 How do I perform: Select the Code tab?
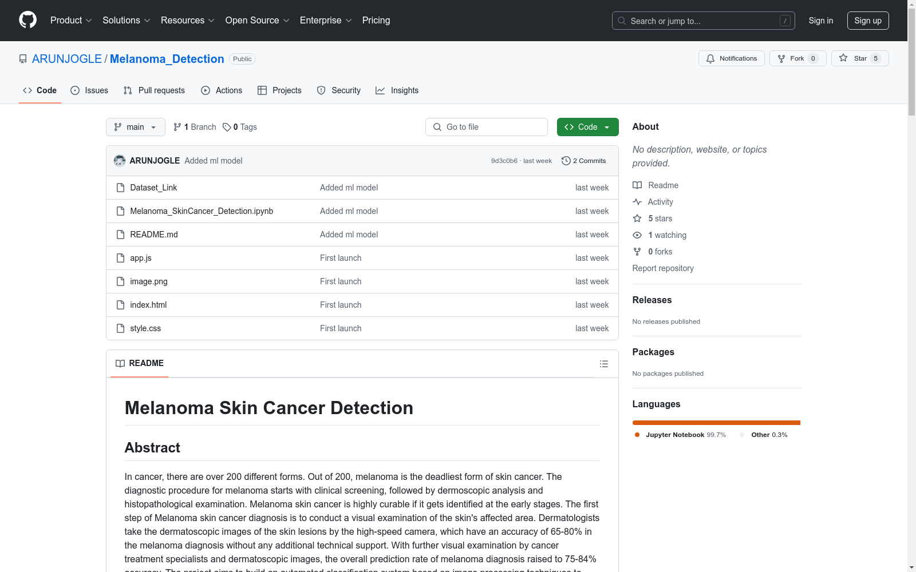(40, 90)
